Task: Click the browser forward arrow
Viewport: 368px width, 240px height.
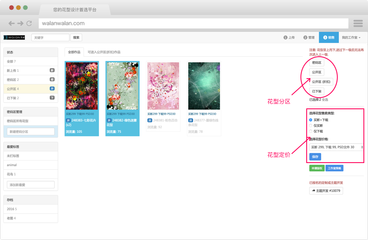Action: click(x=20, y=24)
